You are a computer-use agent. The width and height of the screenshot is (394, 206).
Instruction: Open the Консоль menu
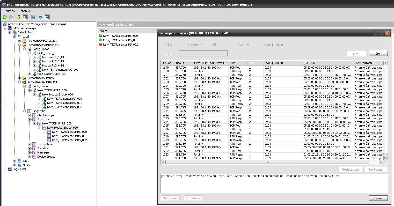click(x=9, y=11)
